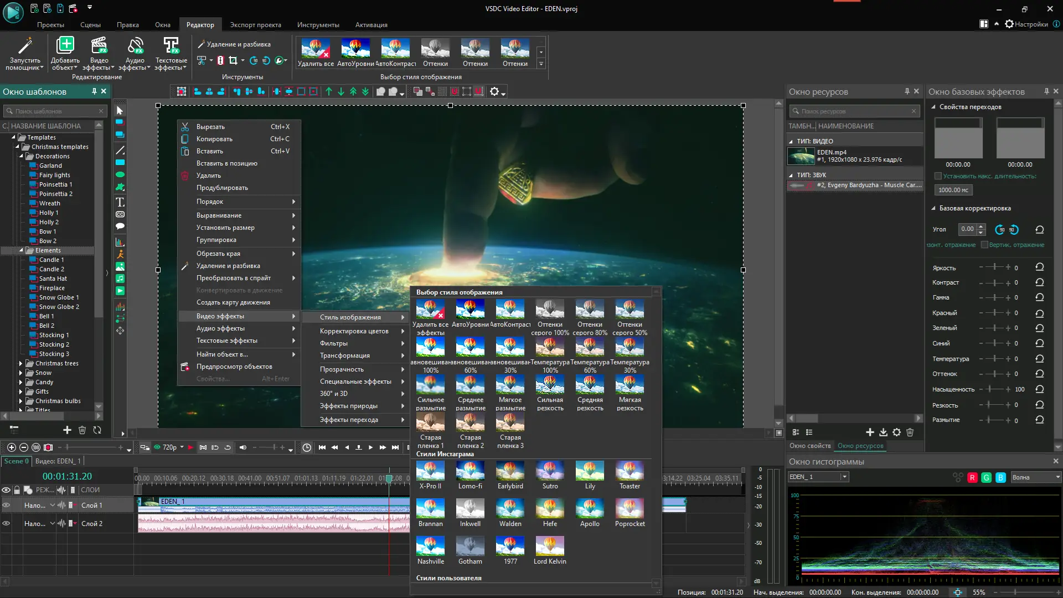This screenshot has height=598, width=1063.
Task: Enable the vertical flip (Вертик. отражение) checkbox
Action: [984, 245]
